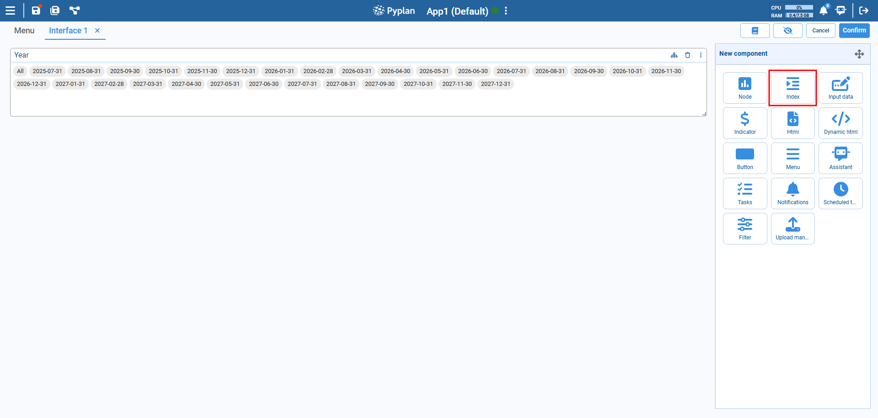Image resolution: width=878 pixels, height=418 pixels.
Task: Open the hamburger navigation menu
Action: coord(10,10)
